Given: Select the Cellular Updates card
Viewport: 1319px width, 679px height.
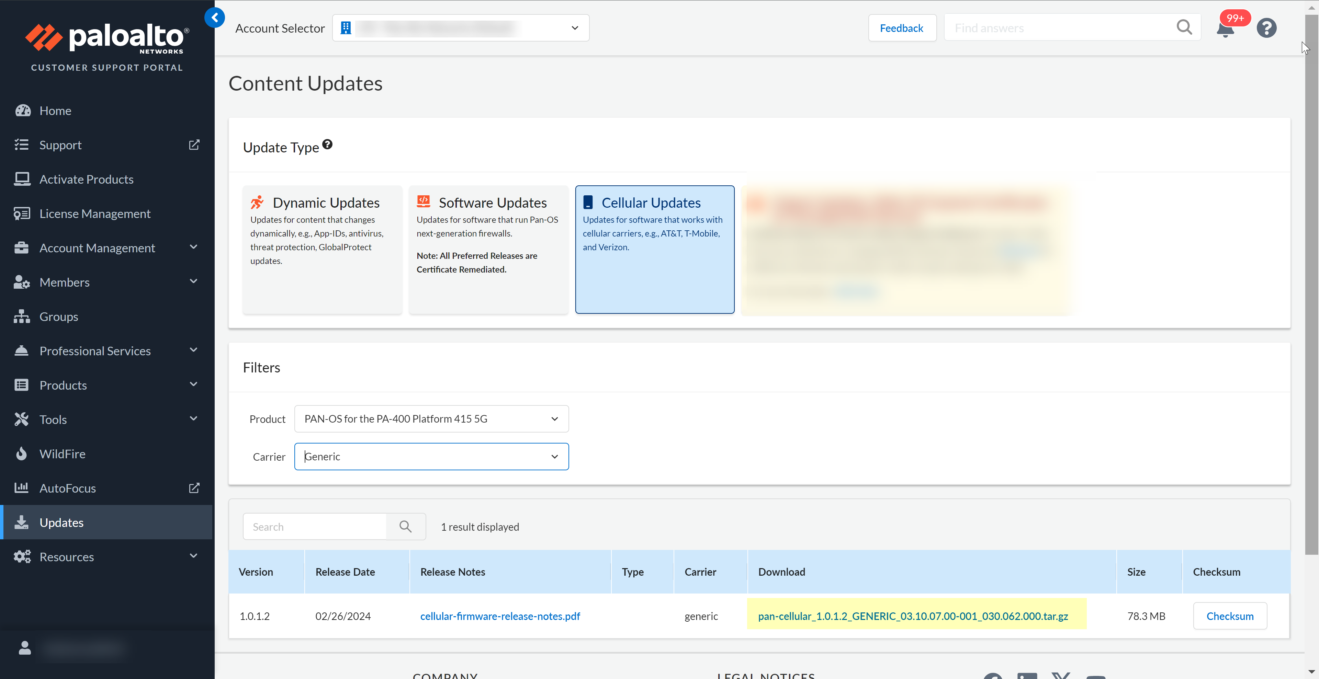Looking at the screenshot, I should coord(654,249).
